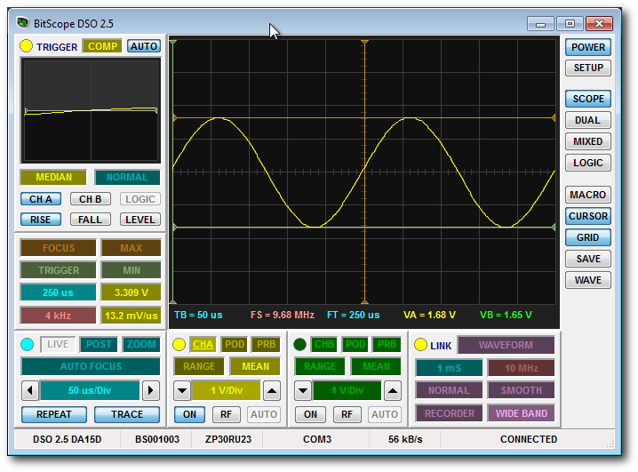
Task: Click the yellow trigger indicator light
Action: click(26, 46)
